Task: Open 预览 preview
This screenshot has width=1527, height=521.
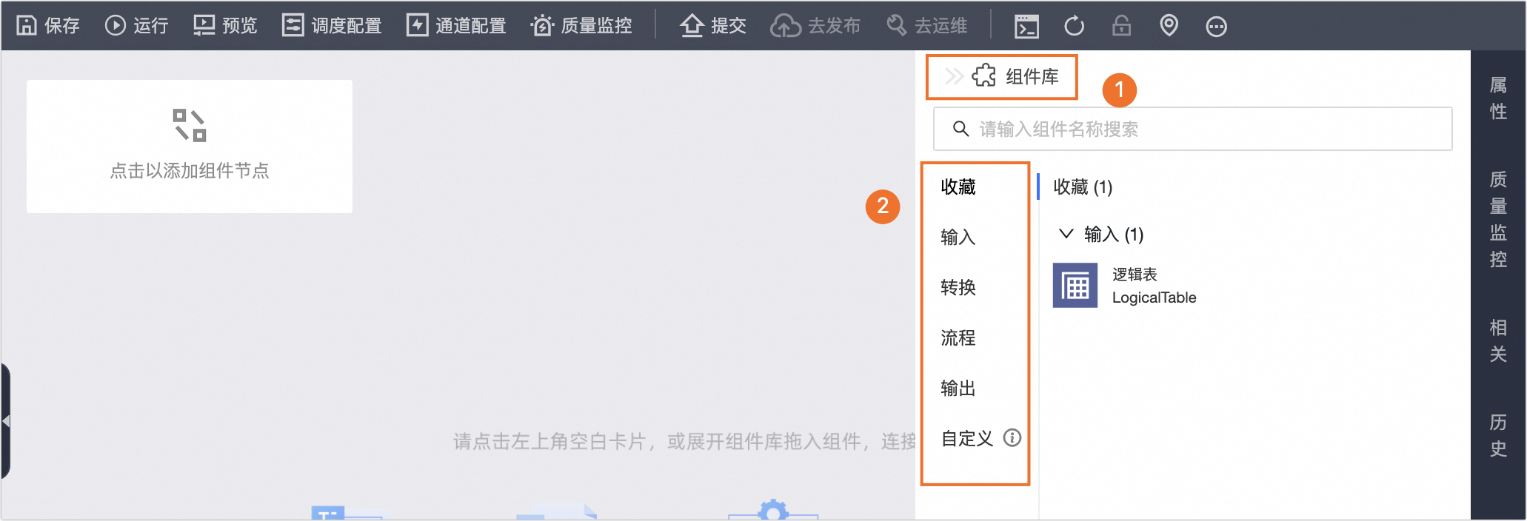Action: coord(225,26)
